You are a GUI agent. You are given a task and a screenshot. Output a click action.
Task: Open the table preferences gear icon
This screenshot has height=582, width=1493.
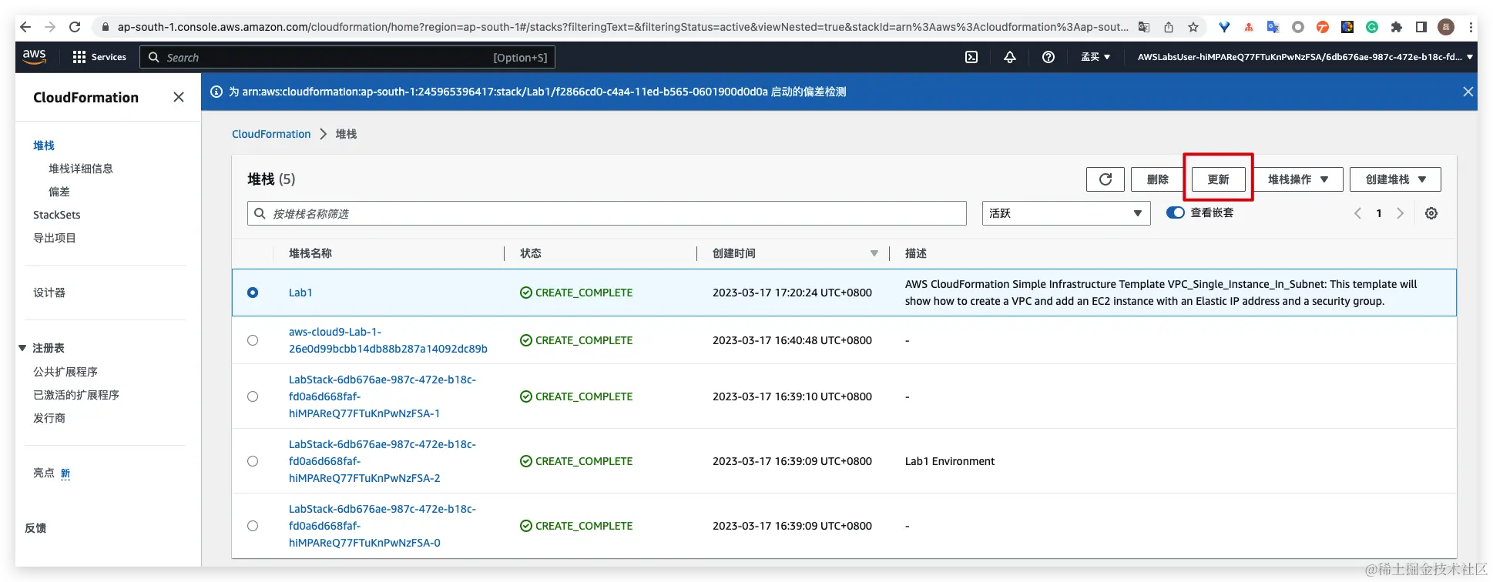click(x=1431, y=213)
